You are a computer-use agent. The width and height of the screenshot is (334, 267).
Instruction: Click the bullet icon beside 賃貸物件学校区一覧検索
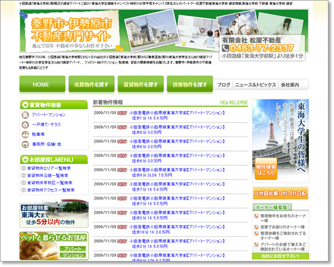24,183
